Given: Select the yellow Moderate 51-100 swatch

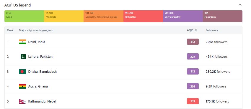Looking at the screenshot, I should pos(64,16).
